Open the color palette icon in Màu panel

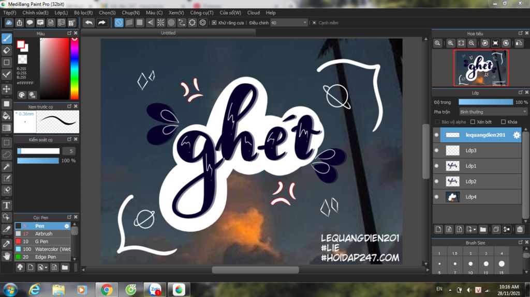22,95
